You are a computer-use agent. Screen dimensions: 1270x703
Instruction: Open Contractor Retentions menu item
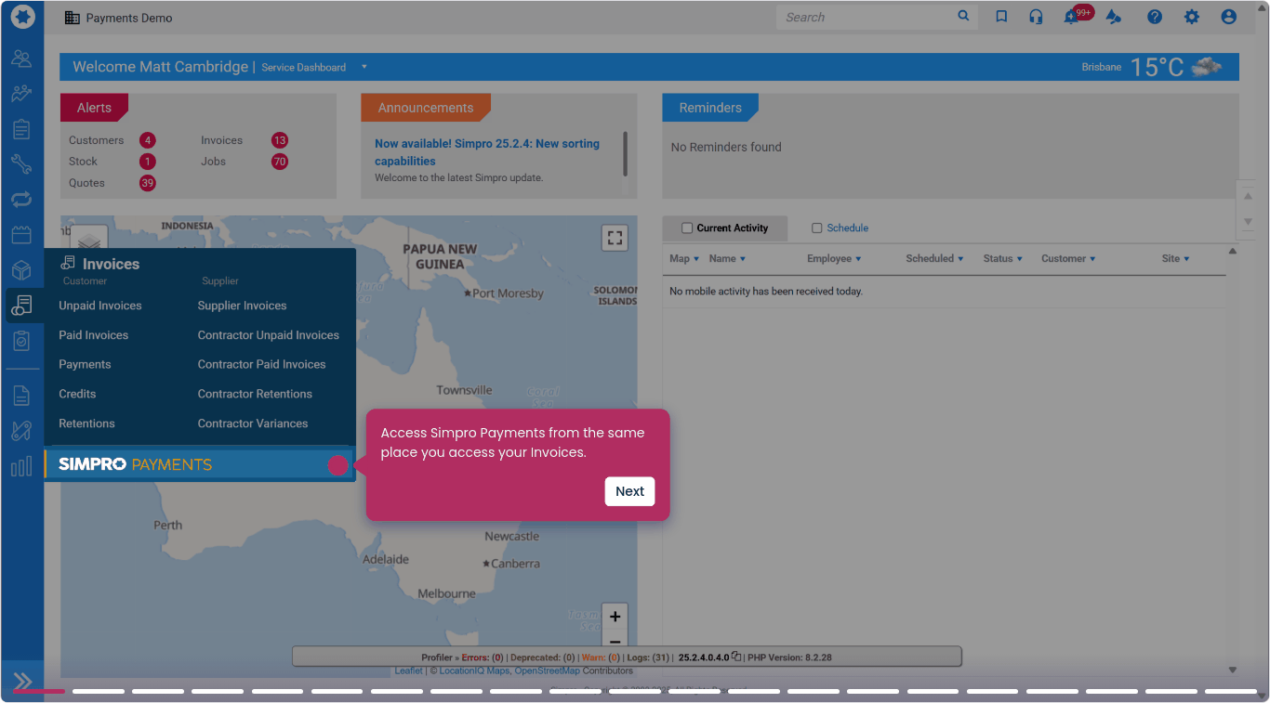click(255, 394)
